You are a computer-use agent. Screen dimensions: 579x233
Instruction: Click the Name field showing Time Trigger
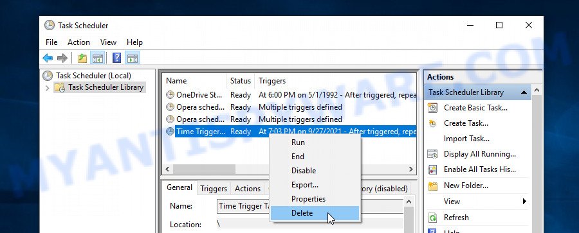click(x=310, y=206)
